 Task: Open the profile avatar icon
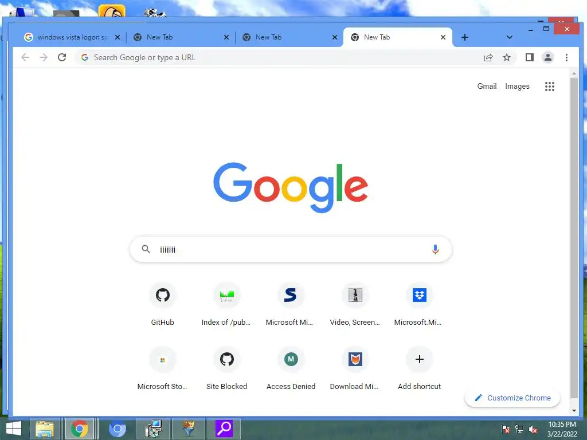[547, 57]
